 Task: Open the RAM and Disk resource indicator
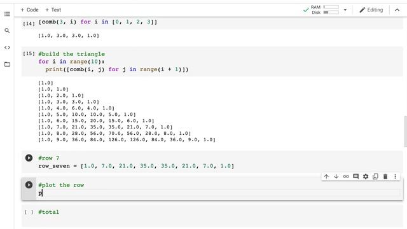324,10
